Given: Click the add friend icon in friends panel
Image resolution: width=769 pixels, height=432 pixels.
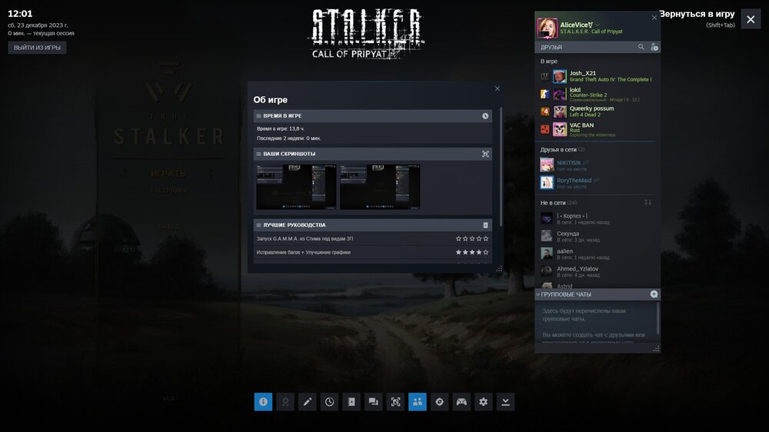Looking at the screenshot, I should tap(654, 47).
